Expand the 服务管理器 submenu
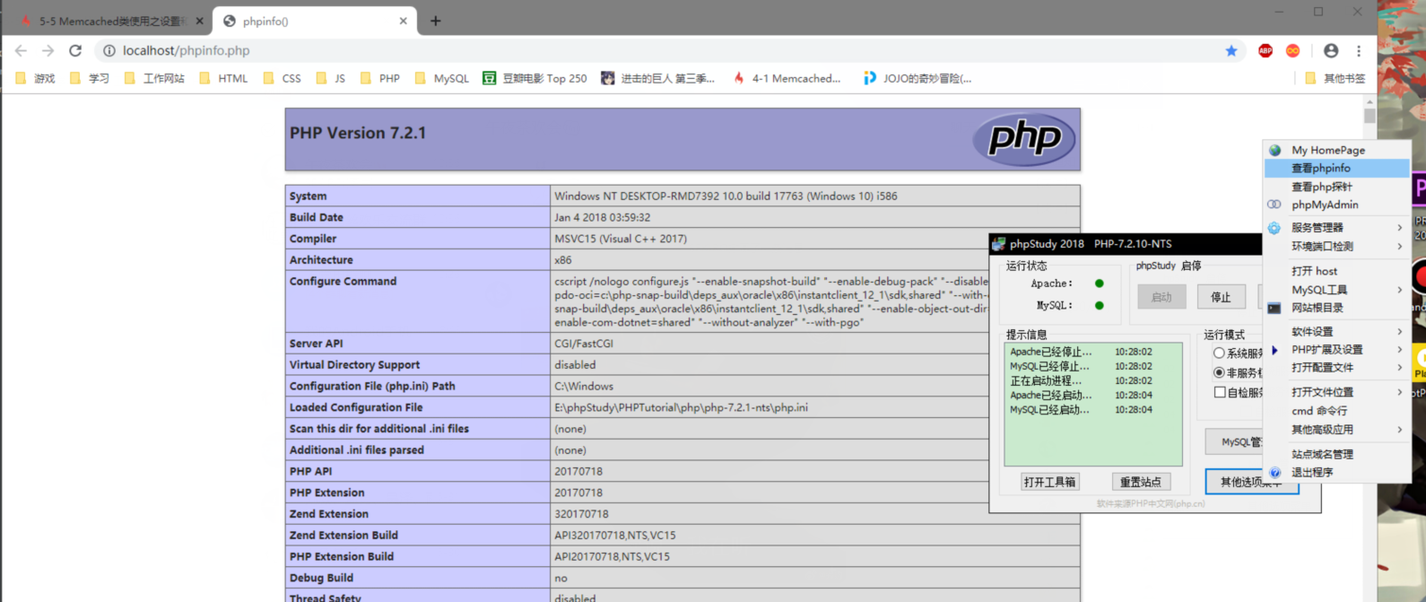 click(x=1335, y=228)
